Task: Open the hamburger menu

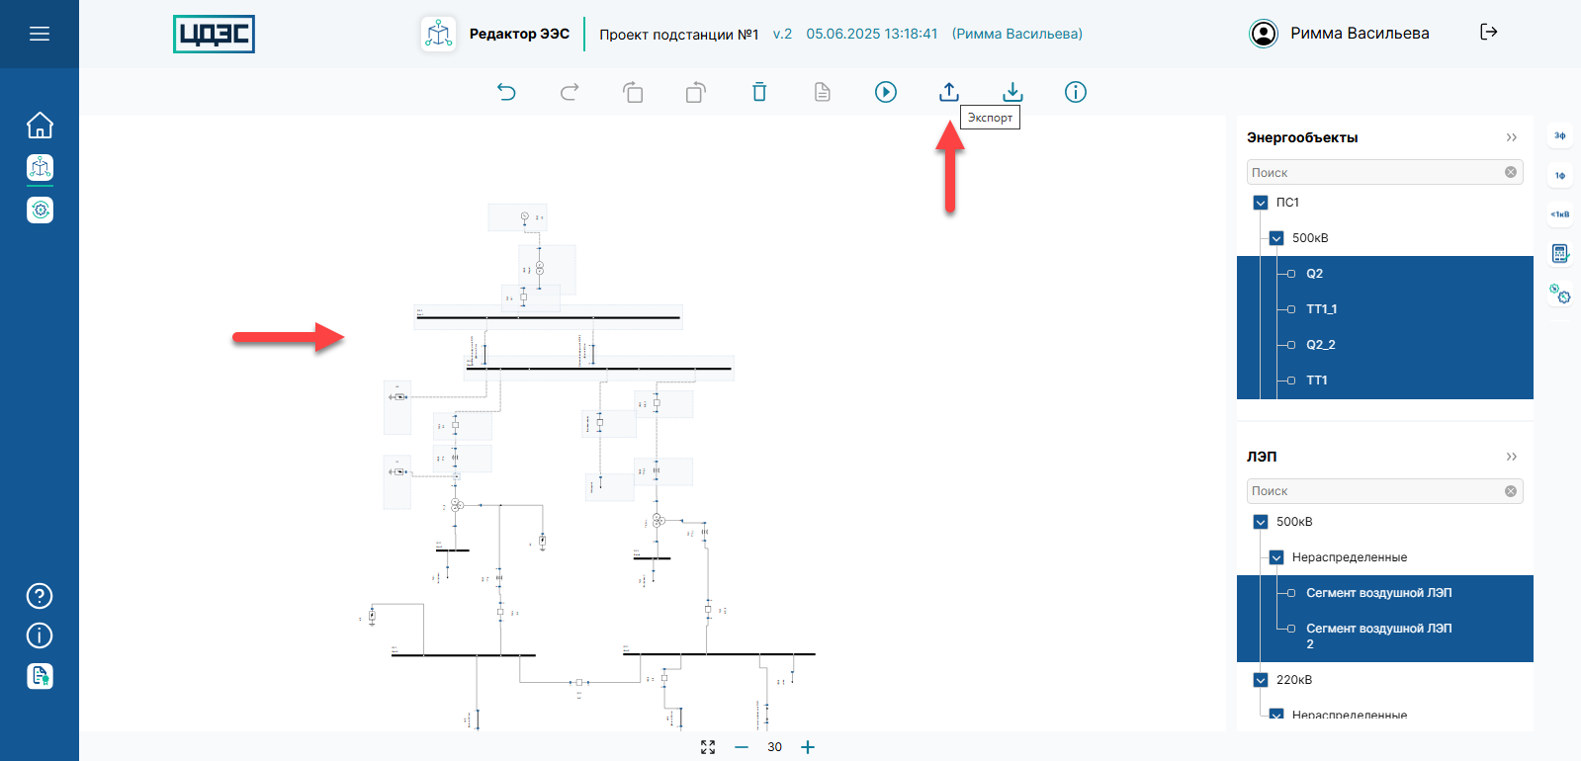Action: point(40,34)
